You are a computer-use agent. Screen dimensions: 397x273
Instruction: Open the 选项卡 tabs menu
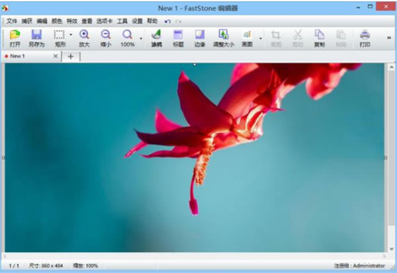point(105,21)
